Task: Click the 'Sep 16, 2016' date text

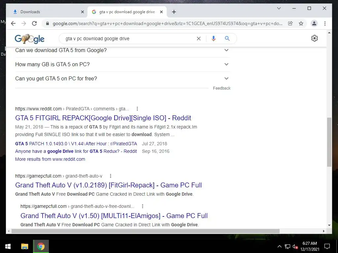Action: coord(156,151)
